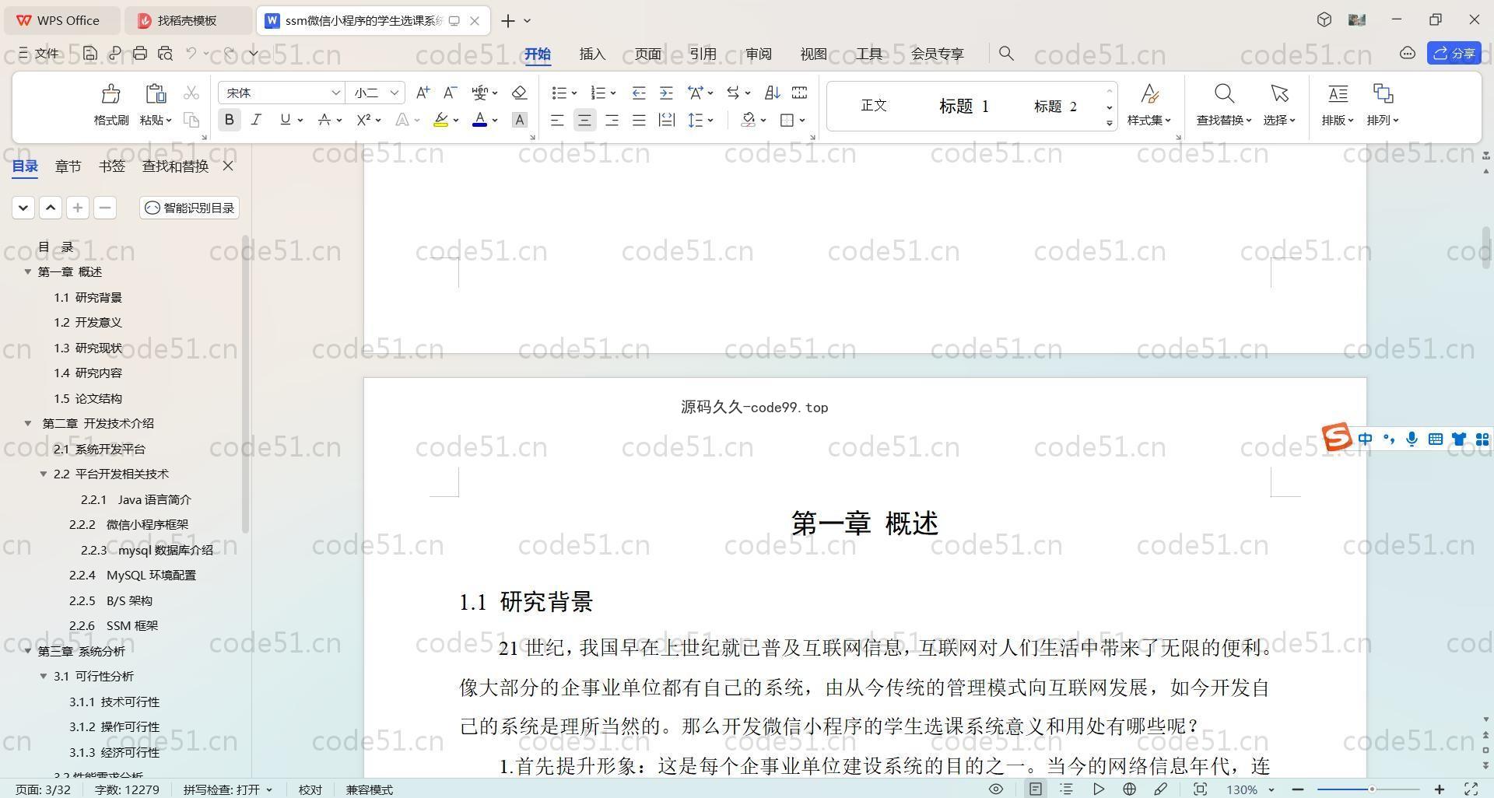This screenshot has height=798, width=1494.
Task: Open the 找稻壳模板 window tab
Action: (188, 20)
